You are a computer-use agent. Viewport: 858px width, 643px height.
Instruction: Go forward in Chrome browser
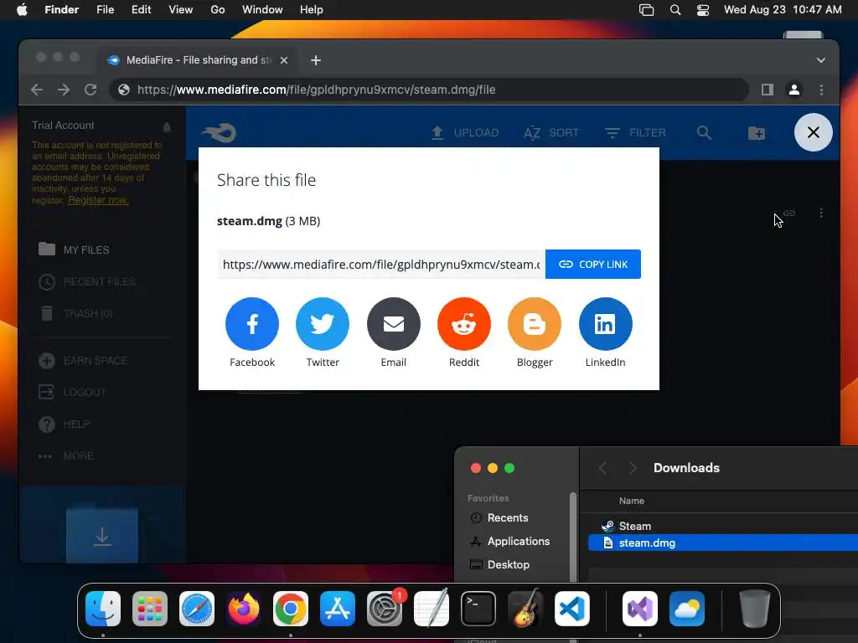click(x=64, y=90)
